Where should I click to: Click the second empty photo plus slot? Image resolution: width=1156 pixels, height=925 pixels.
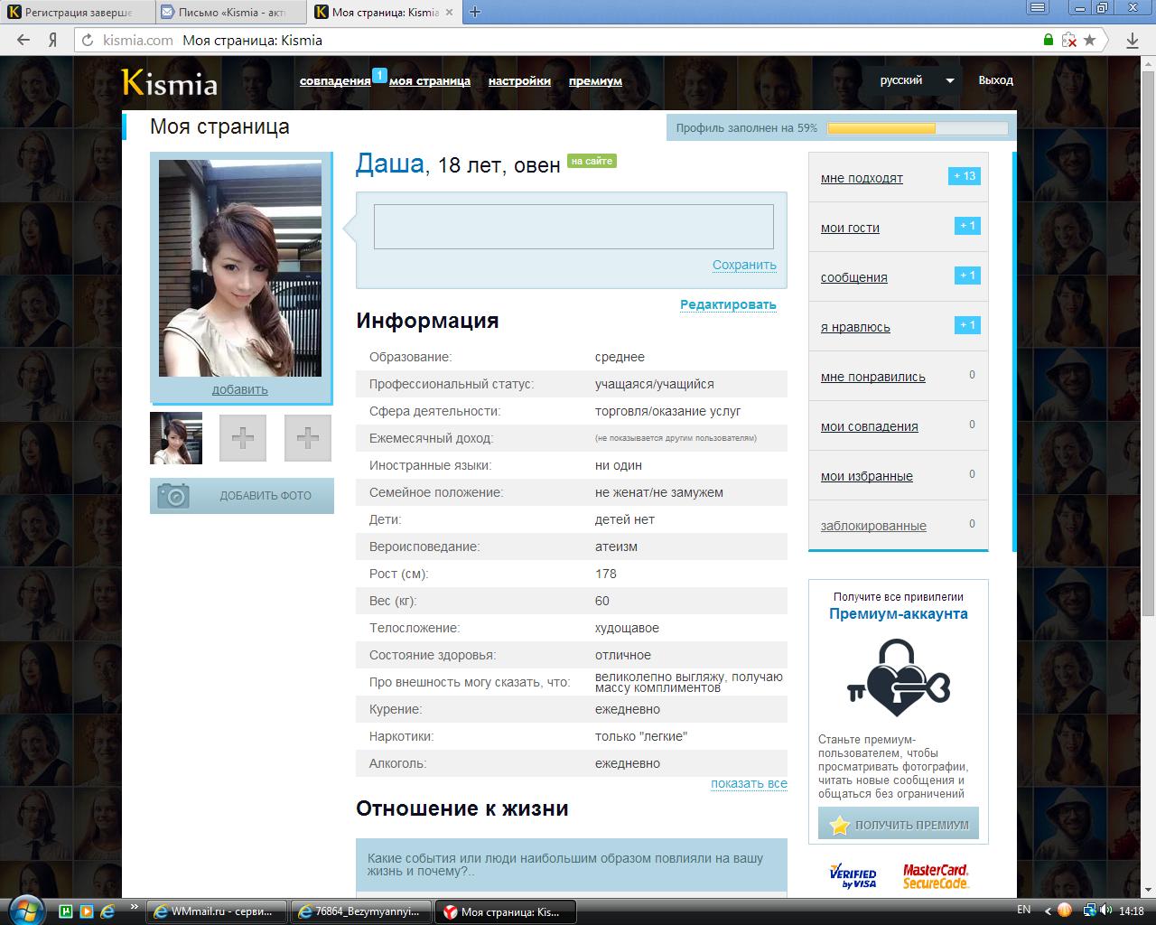[308, 438]
